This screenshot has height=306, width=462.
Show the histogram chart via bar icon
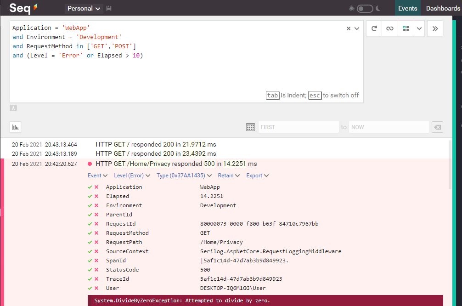click(15, 127)
